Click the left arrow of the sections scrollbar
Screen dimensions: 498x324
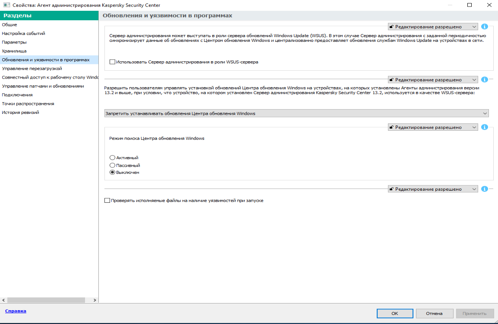click(3, 300)
